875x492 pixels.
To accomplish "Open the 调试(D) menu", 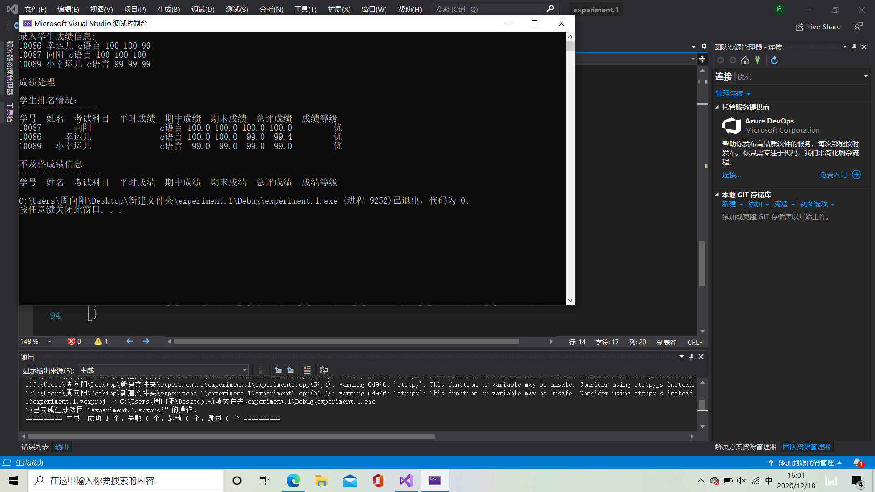I will click(x=203, y=9).
